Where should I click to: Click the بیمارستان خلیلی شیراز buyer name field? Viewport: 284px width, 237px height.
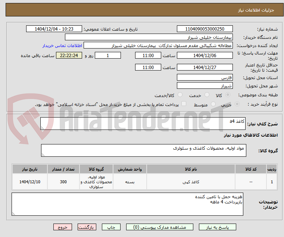click(149, 37)
